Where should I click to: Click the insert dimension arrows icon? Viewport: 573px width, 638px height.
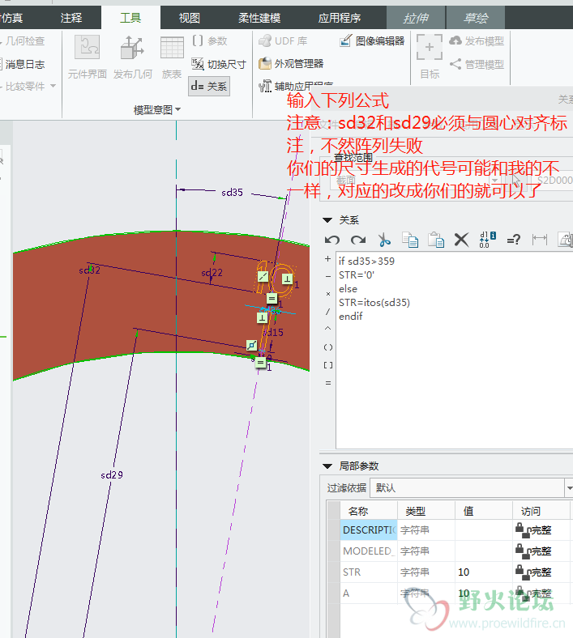540,240
